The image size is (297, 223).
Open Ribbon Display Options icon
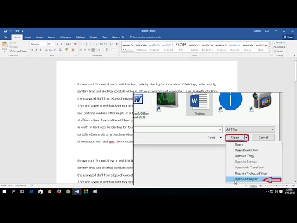point(267,31)
